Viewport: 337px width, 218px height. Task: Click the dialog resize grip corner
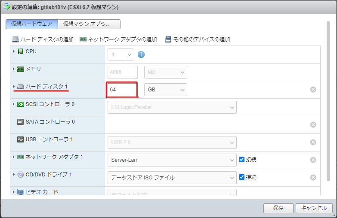[x=334, y=215]
